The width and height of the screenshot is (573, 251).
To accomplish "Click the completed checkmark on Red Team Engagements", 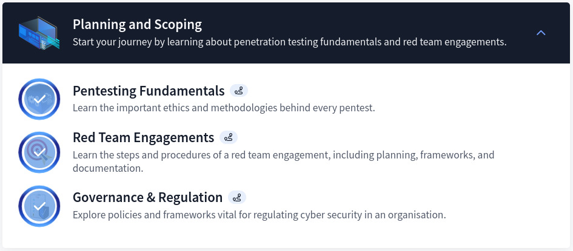I will point(39,152).
